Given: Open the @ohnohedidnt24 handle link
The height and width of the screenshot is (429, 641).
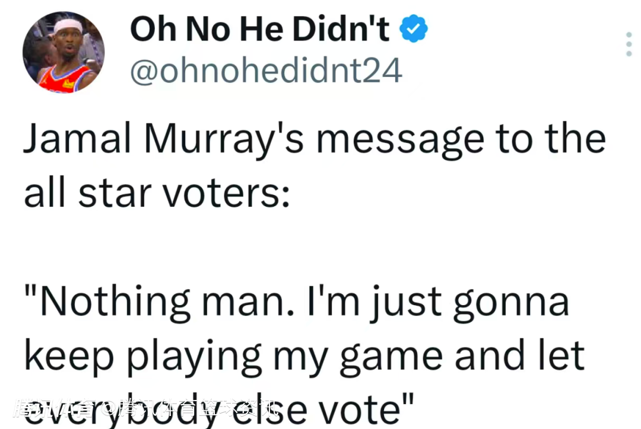Looking at the screenshot, I should (266, 71).
